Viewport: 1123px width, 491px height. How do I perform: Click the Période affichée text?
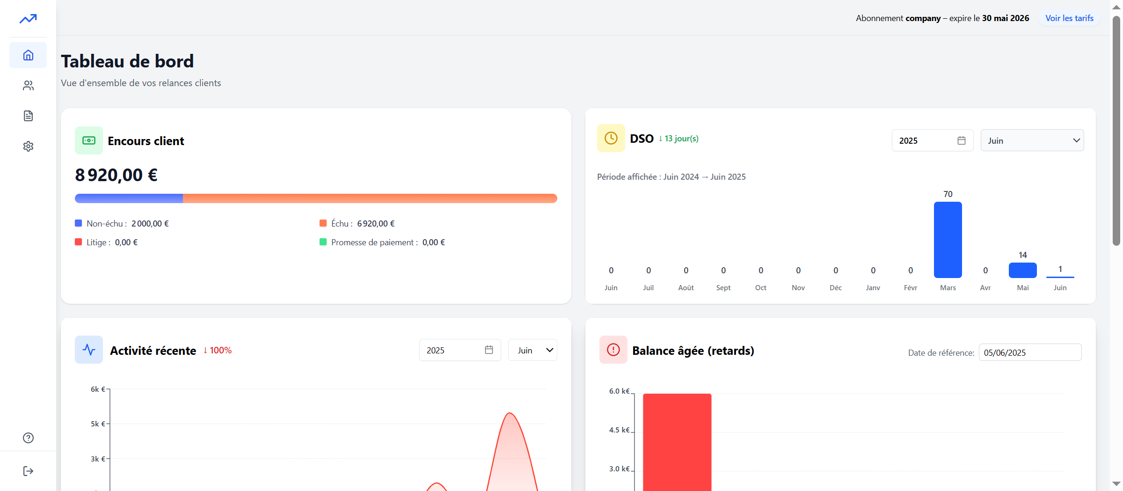[671, 177]
